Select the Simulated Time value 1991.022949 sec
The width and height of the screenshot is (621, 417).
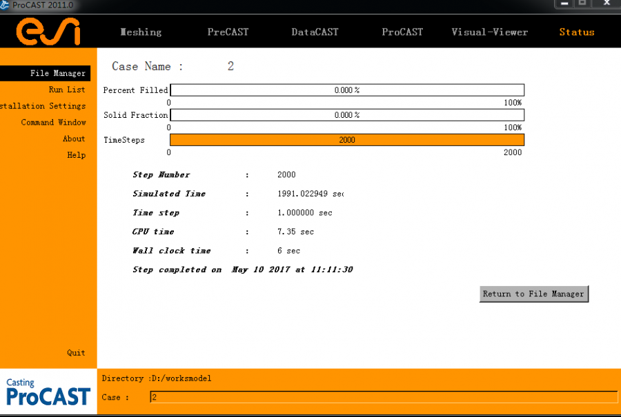(x=310, y=194)
